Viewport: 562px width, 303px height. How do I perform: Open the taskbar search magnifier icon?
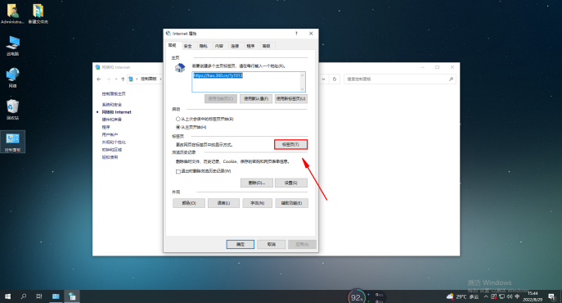pos(23,296)
